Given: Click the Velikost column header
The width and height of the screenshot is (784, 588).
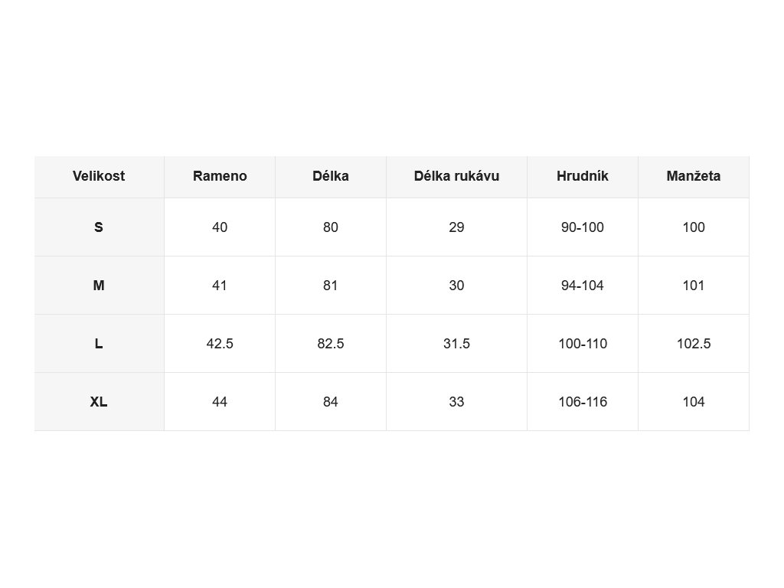Looking at the screenshot, I should point(99,177).
